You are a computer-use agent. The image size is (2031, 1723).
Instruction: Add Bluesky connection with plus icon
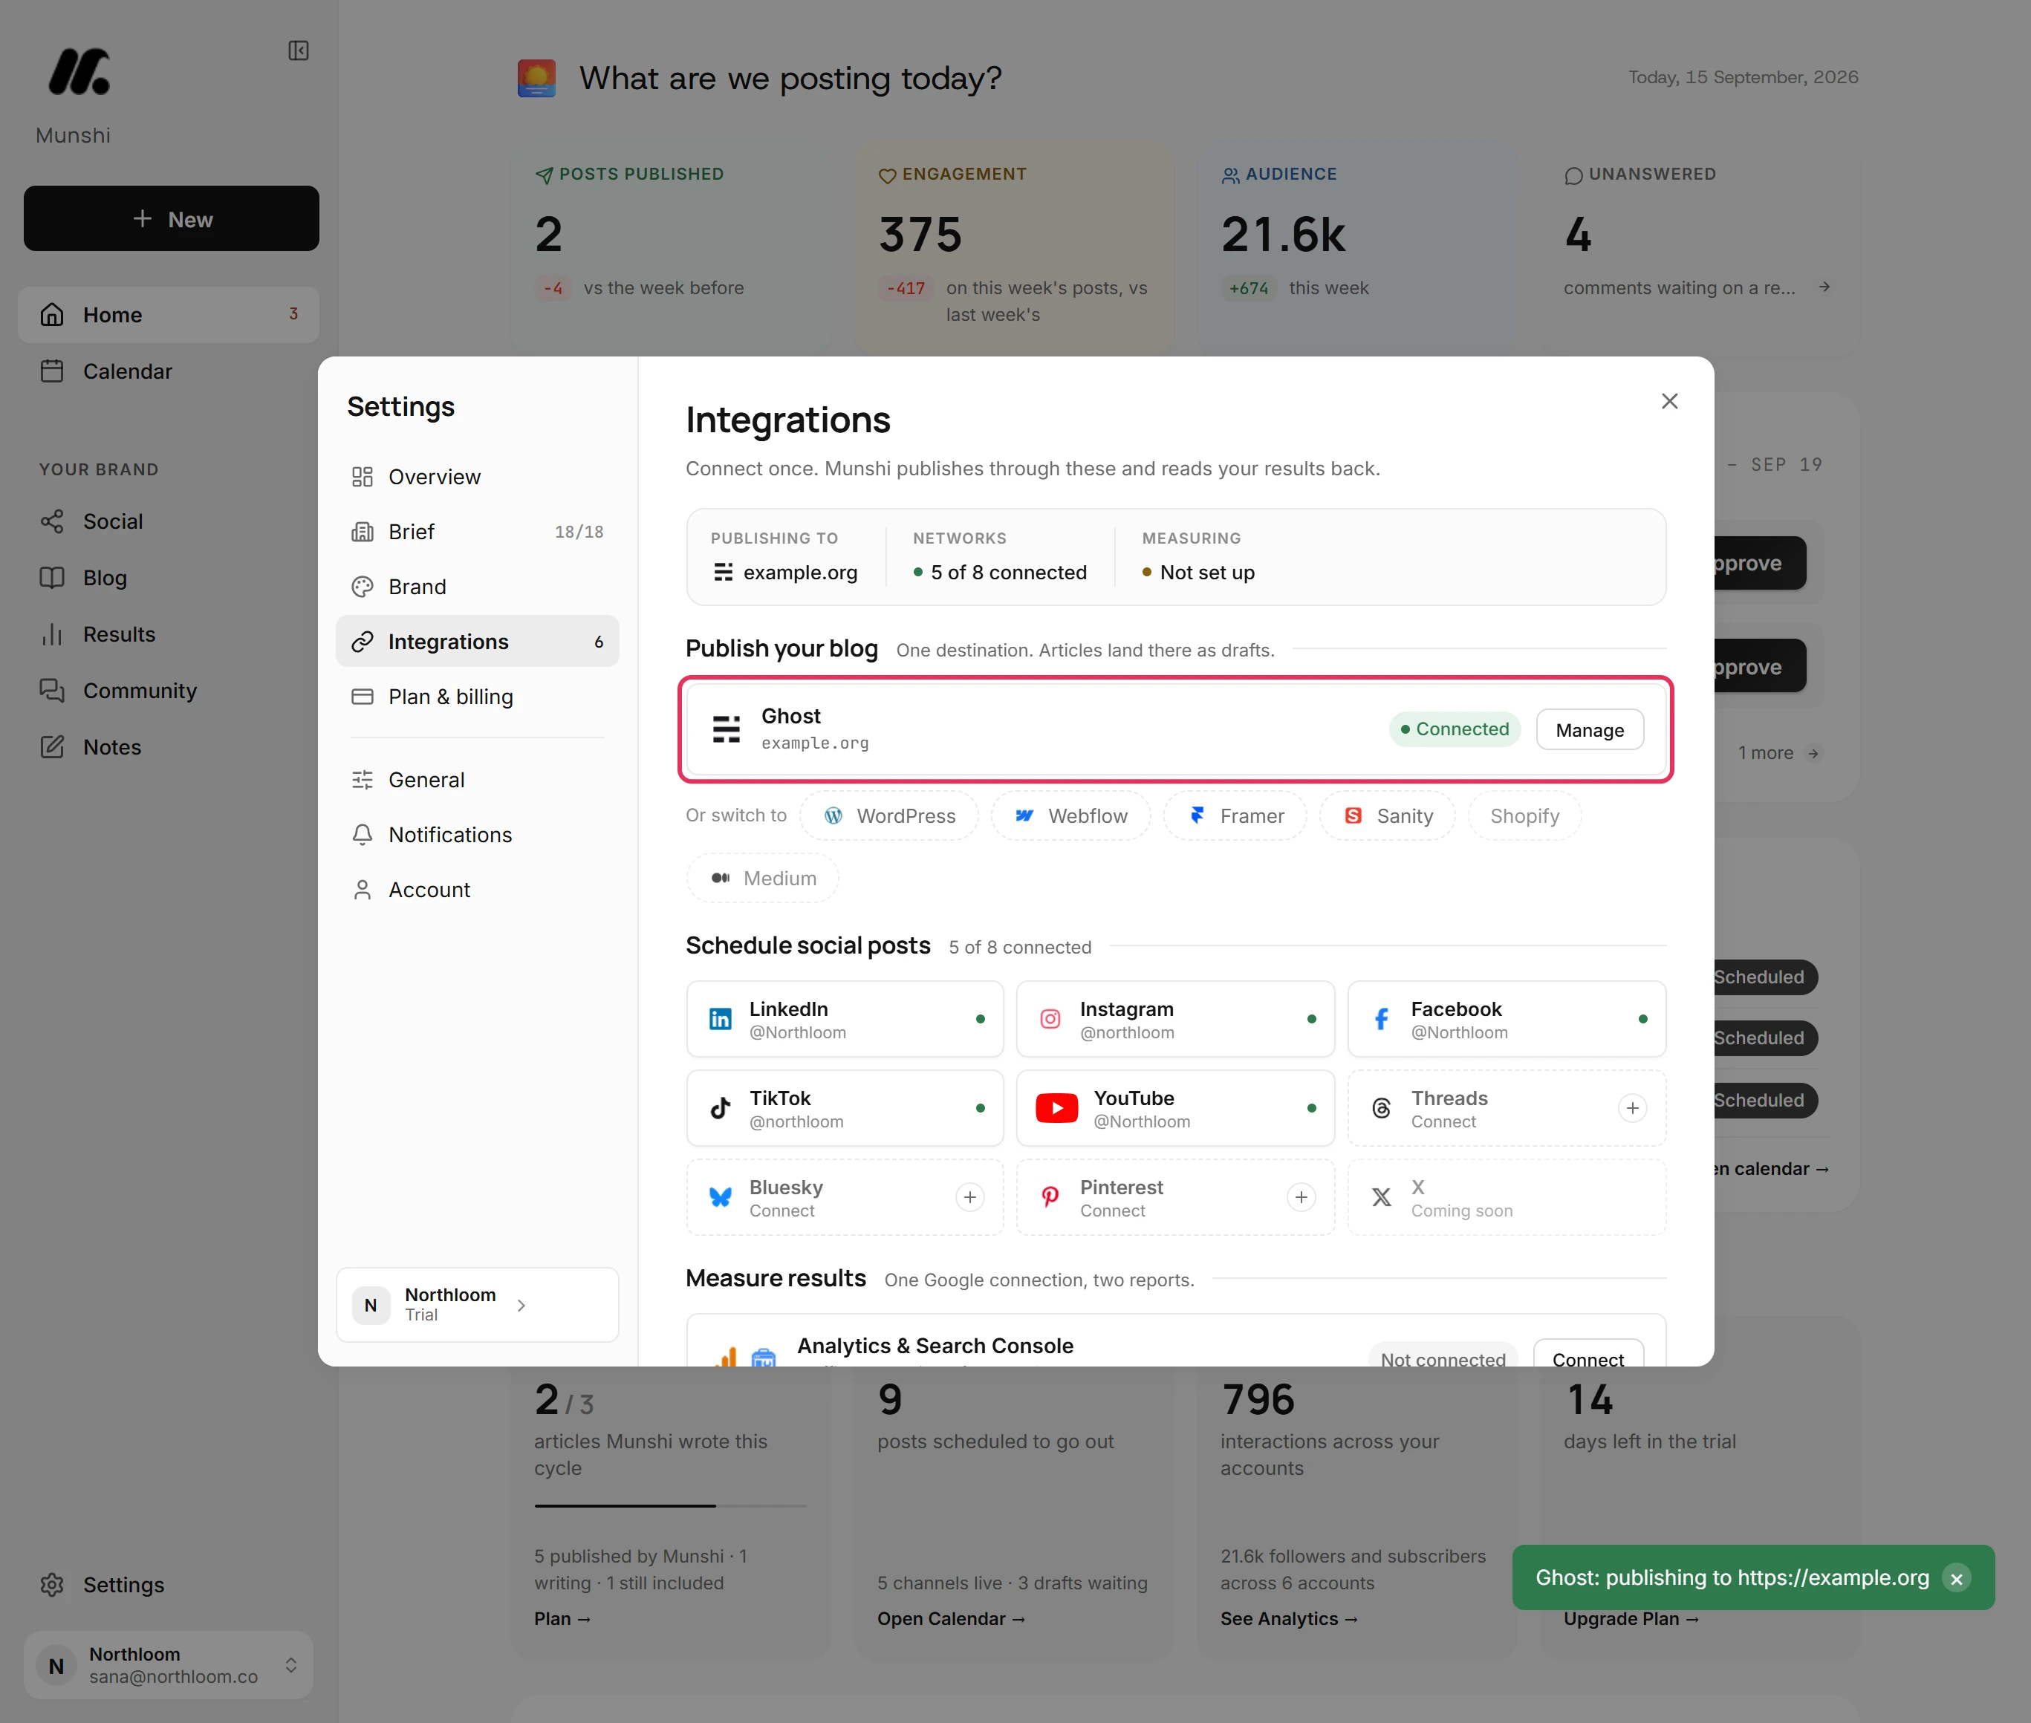click(970, 1197)
